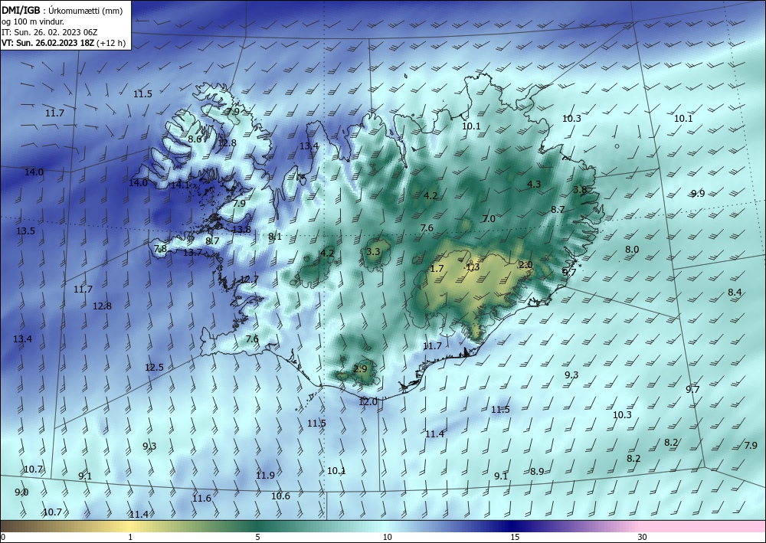Click the value 8.1 on the map
The image size is (766, 543).
[275, 237]
